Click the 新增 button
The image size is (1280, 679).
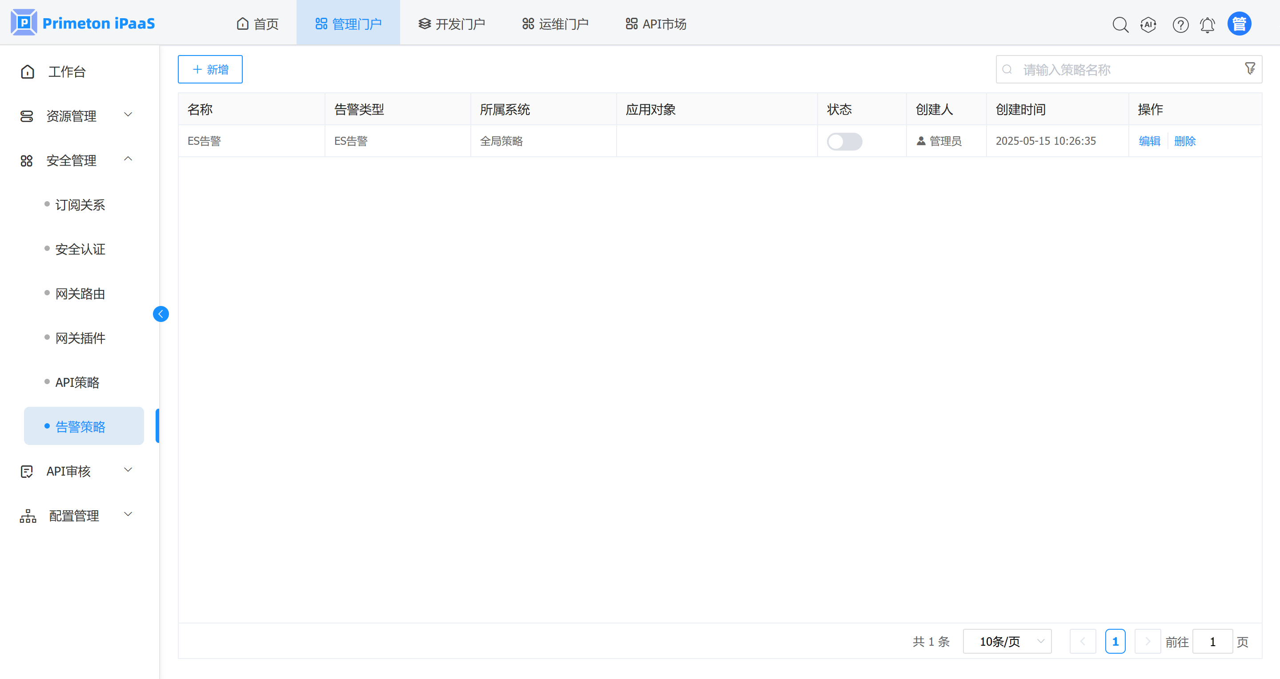210,69
